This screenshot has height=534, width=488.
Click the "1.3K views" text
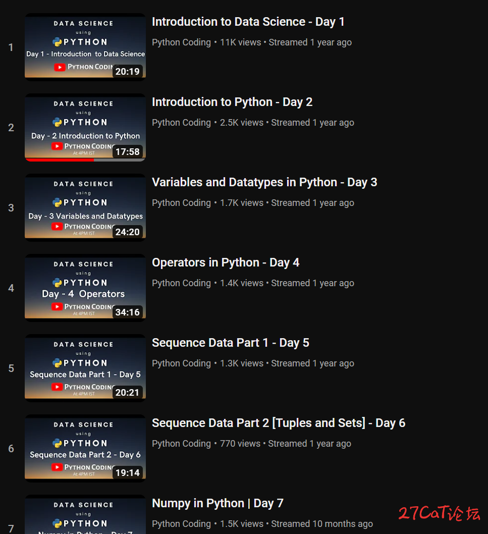242,363
